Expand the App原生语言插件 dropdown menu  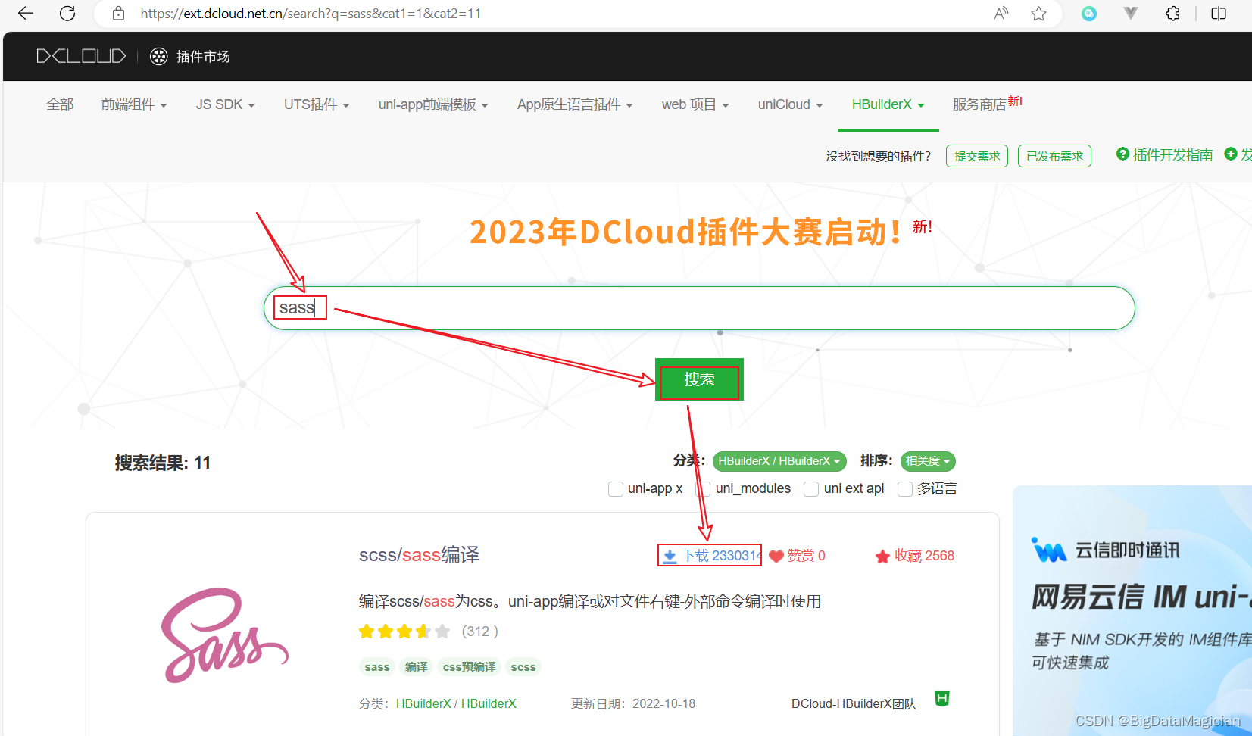pyautogui.click(x=575, y=104)
